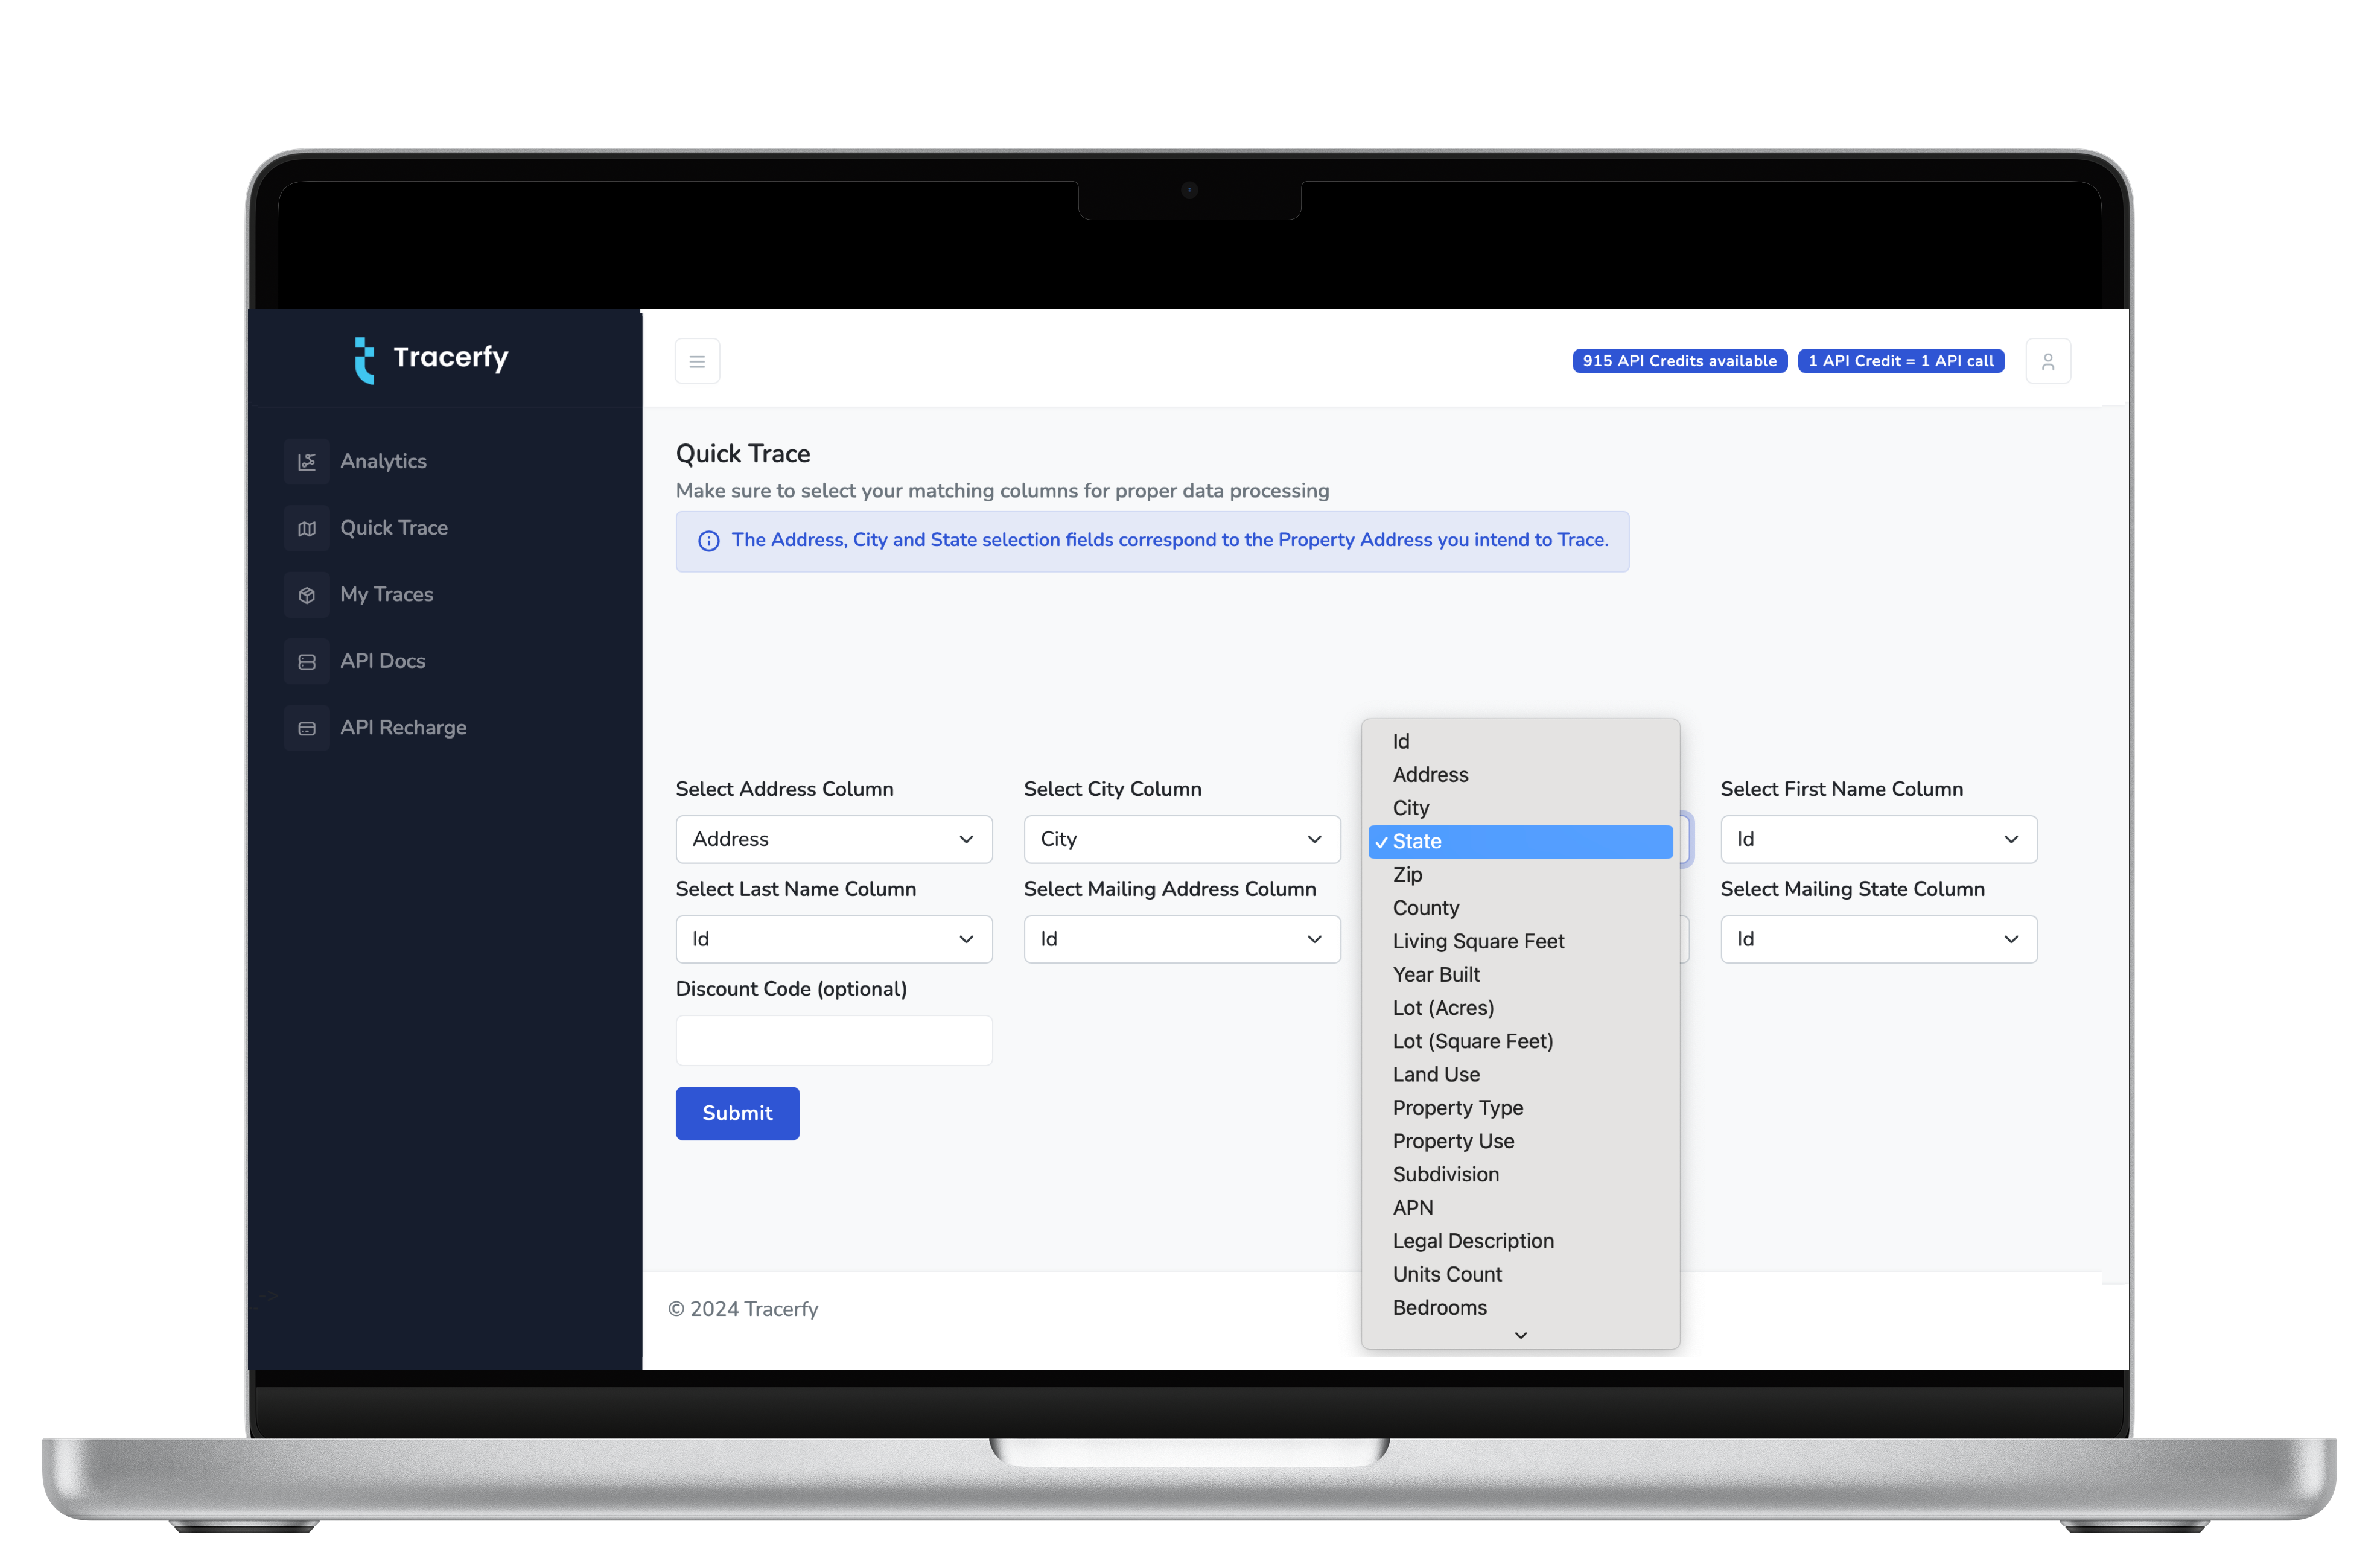The width and height of the screenshot is (2380, 1547).
Task: Open the user profile icon
Action: click(2048, 361)
